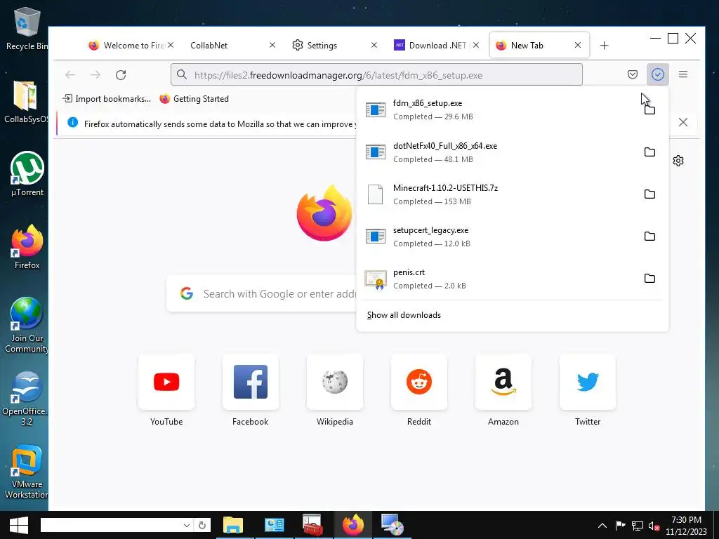The image size is (719, 539).
Task: Select the New Tab tab
Action: [x=539, y=46]
